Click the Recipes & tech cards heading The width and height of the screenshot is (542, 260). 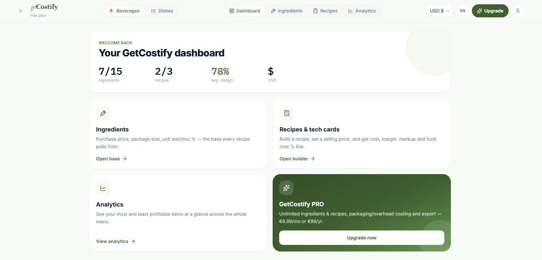309,130
